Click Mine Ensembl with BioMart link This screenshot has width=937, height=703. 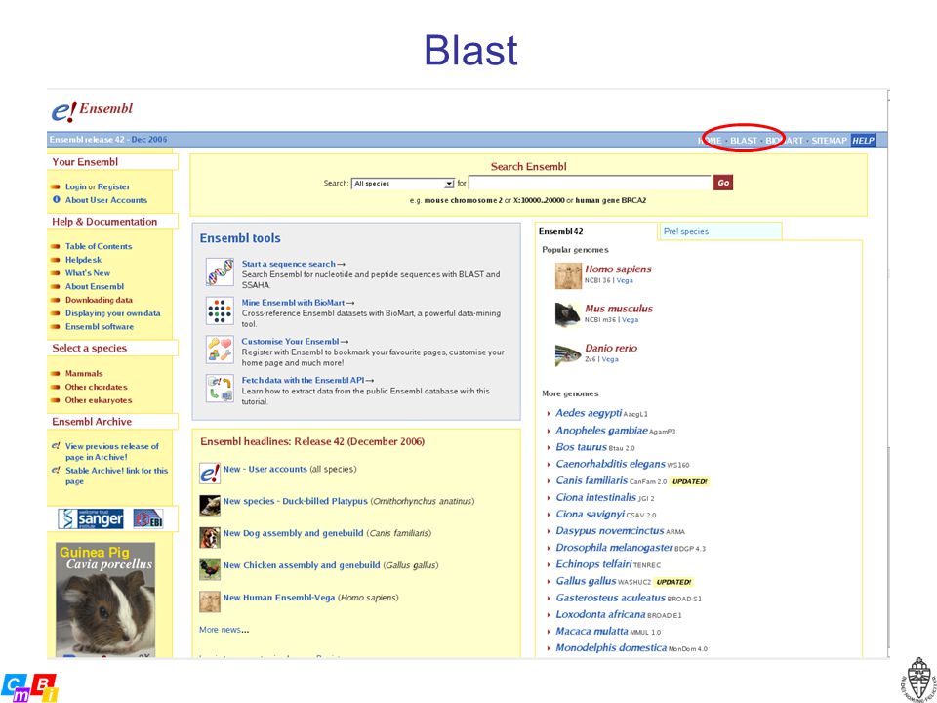click(x=299, y=303)
